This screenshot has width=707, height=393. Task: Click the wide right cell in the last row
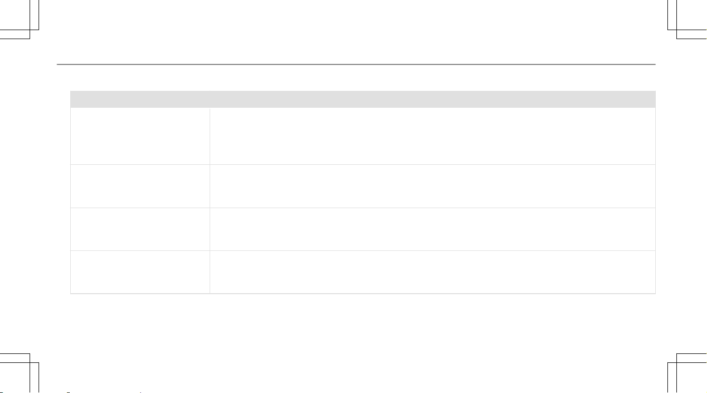pyautogui.click(x=432, y=272)
